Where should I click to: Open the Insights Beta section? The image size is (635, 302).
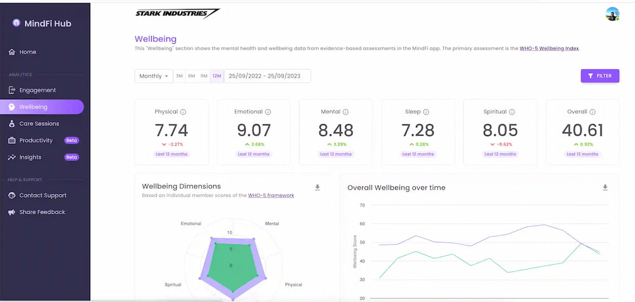(42, 157)
